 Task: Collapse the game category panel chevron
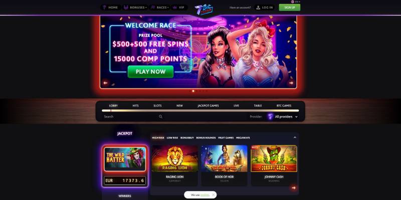click(x=295, y=137)
